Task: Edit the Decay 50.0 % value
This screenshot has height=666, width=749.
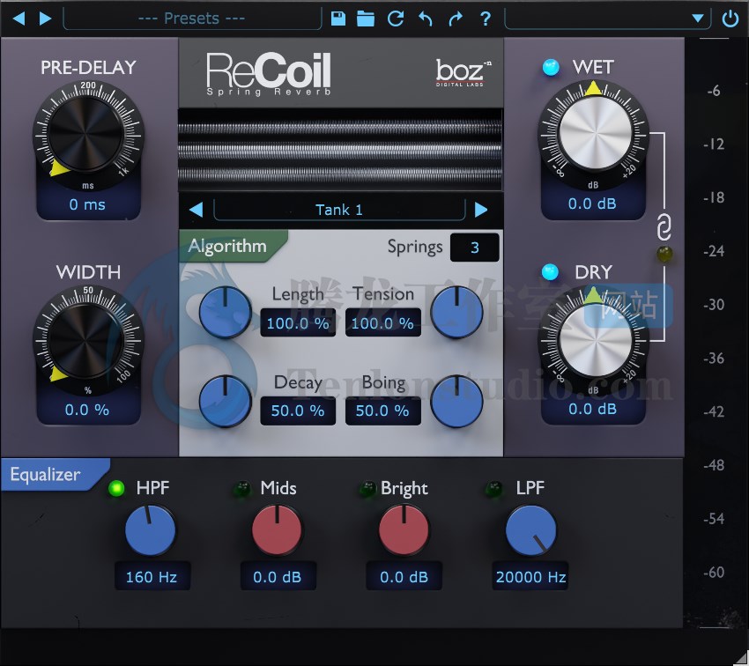Action: coord(298,411)
